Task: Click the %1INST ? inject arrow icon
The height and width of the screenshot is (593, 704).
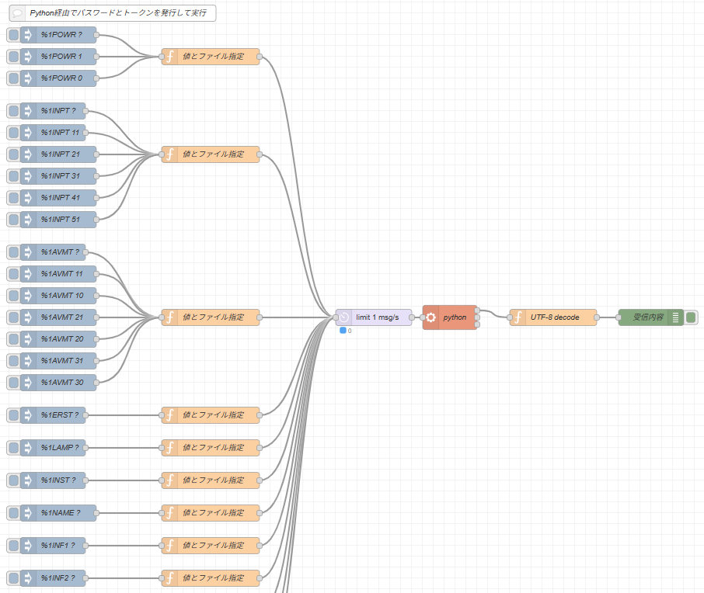Action: tap(28, 480)
